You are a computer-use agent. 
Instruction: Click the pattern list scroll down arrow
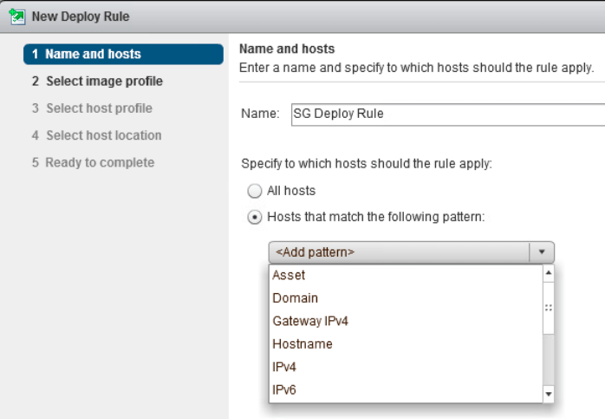coord(549,395)
